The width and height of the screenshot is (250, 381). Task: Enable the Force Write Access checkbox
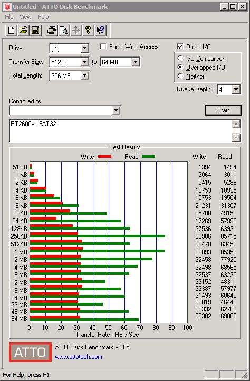[x=103, y=46]
